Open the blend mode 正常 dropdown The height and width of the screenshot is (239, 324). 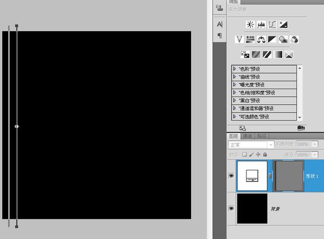[251, 145]
